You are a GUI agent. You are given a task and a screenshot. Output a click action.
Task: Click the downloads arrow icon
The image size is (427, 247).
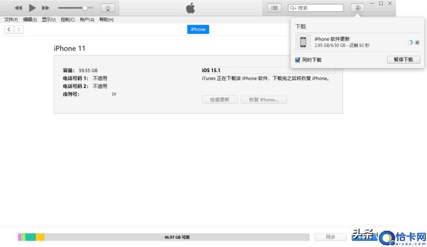point(357,8)
